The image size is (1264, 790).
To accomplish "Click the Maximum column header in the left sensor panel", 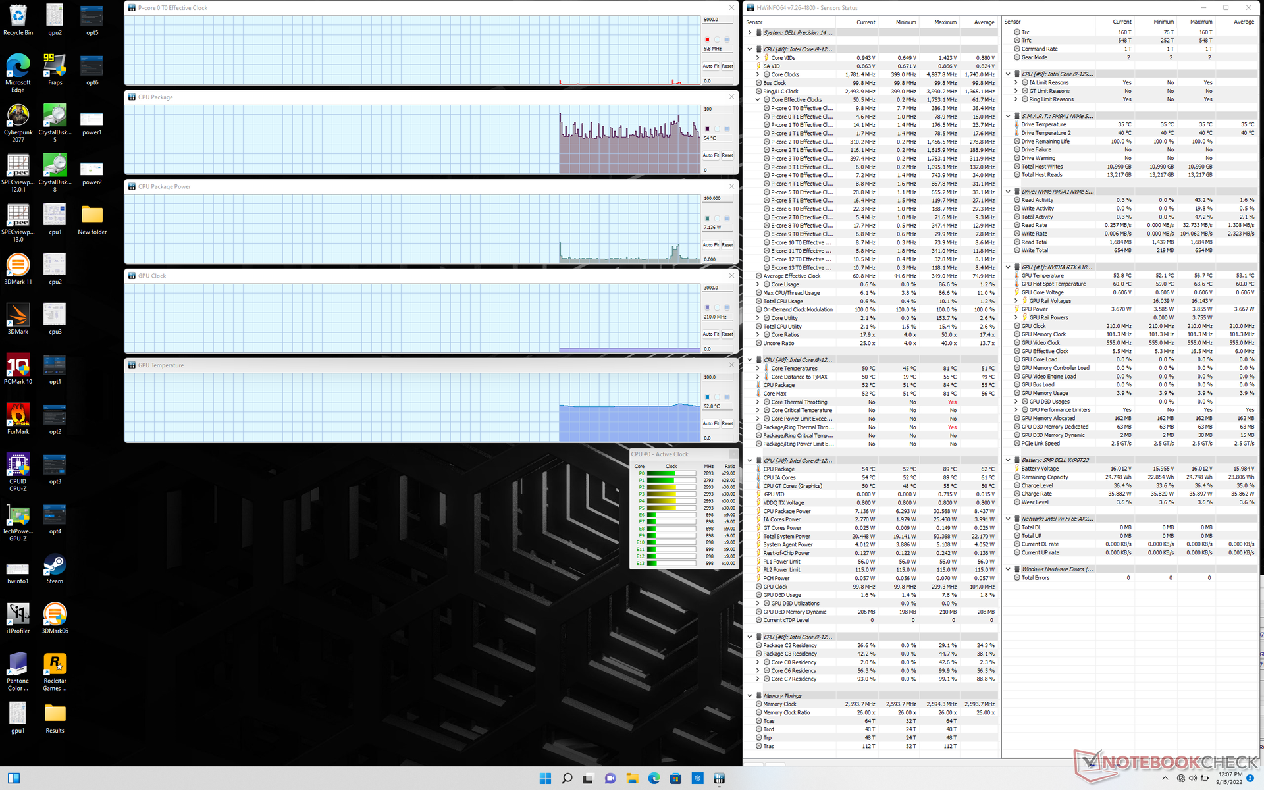I will [945, 22].
